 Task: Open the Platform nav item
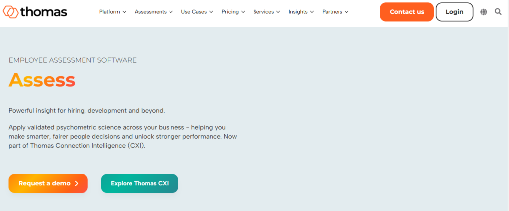point(110,12)
